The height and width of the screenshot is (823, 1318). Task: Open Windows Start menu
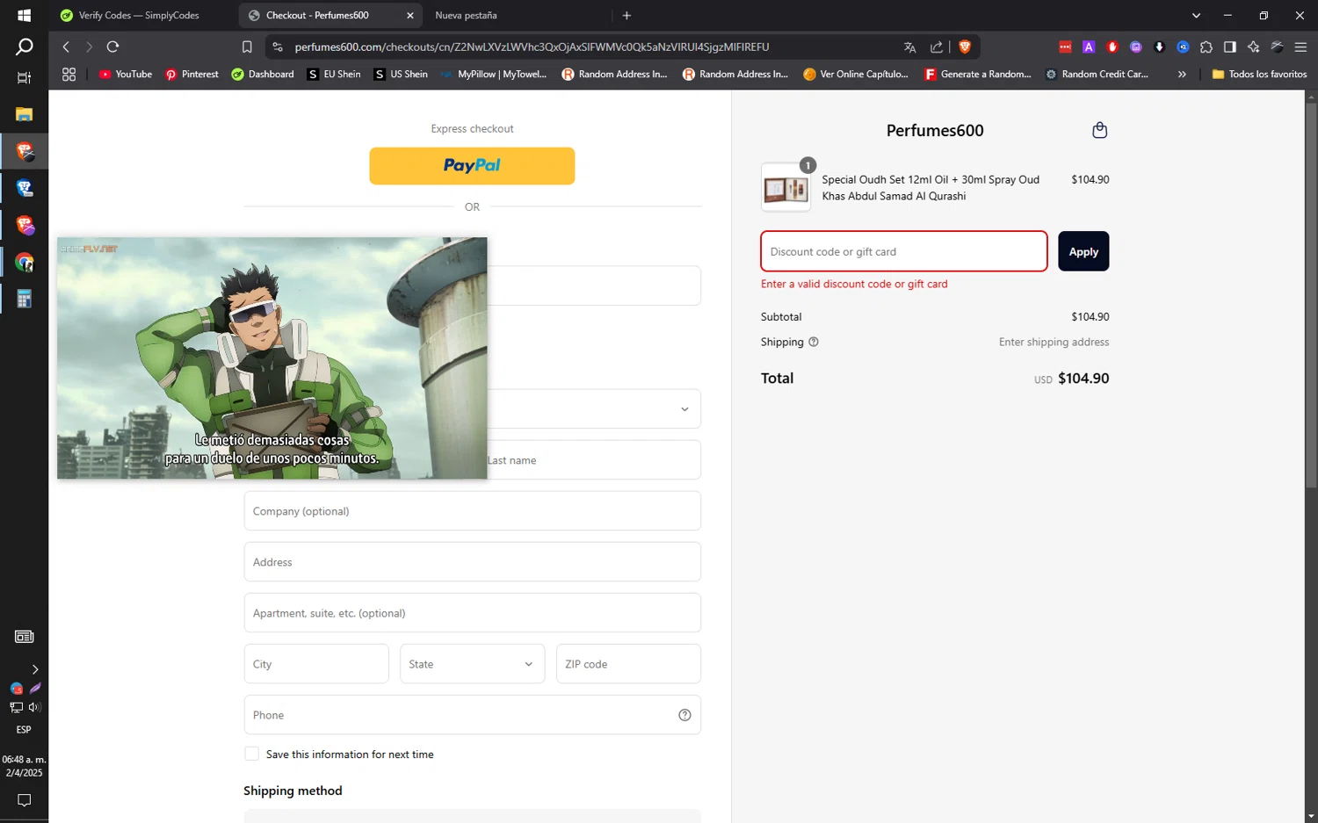point(24,15)
